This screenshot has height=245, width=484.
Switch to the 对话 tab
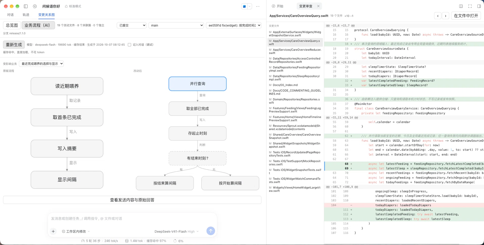click(x=10, y=15)
